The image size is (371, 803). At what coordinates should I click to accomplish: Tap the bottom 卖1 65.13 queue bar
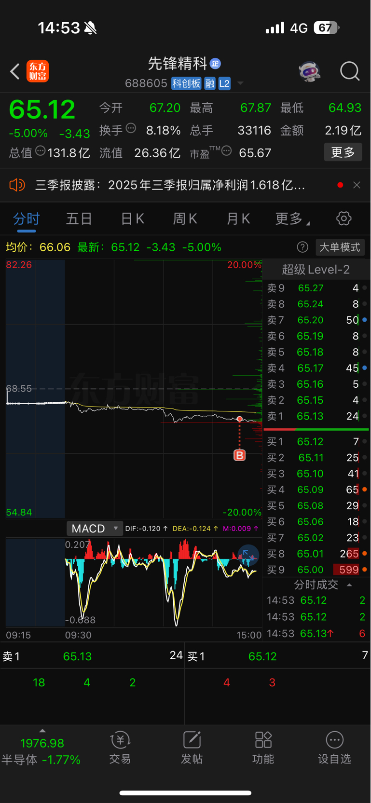coord(92,656)
